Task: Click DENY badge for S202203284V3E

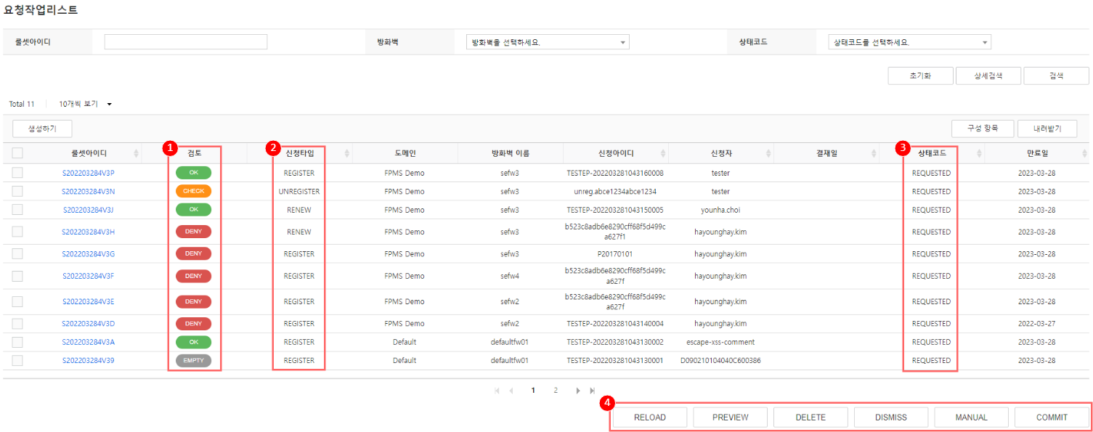Action: click(193, 301)
